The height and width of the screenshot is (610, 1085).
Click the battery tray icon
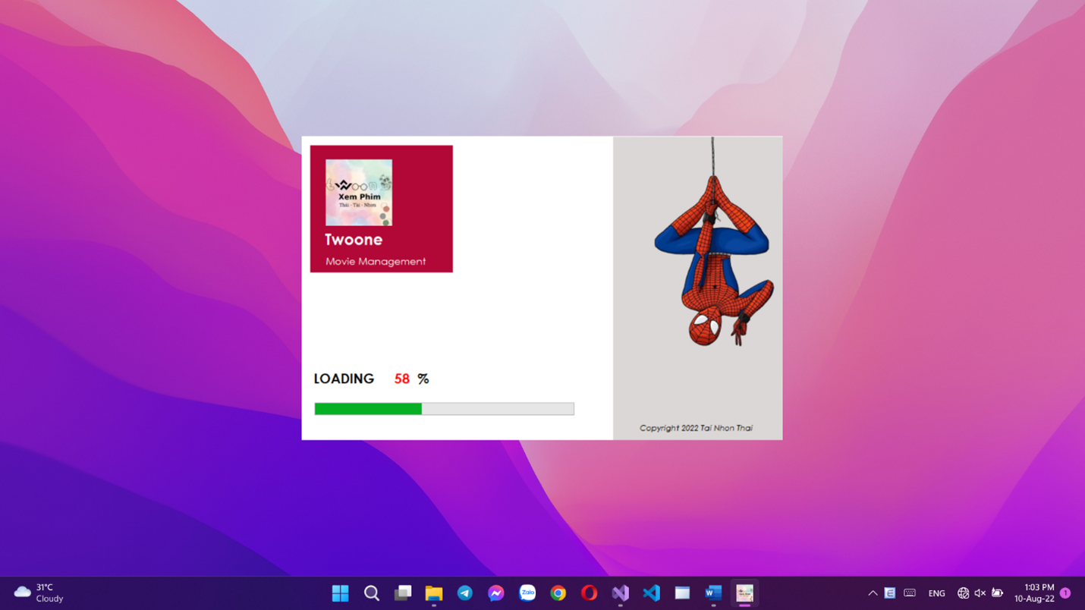997,593
